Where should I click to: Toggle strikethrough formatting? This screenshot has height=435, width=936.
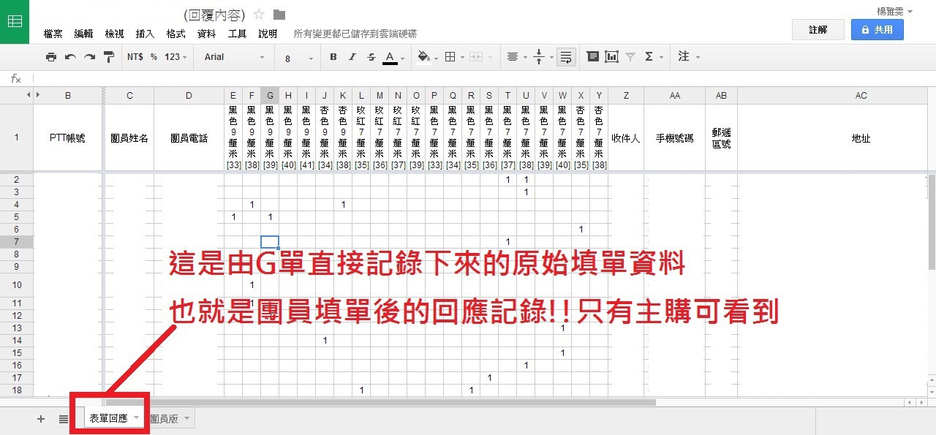point(371,57)
